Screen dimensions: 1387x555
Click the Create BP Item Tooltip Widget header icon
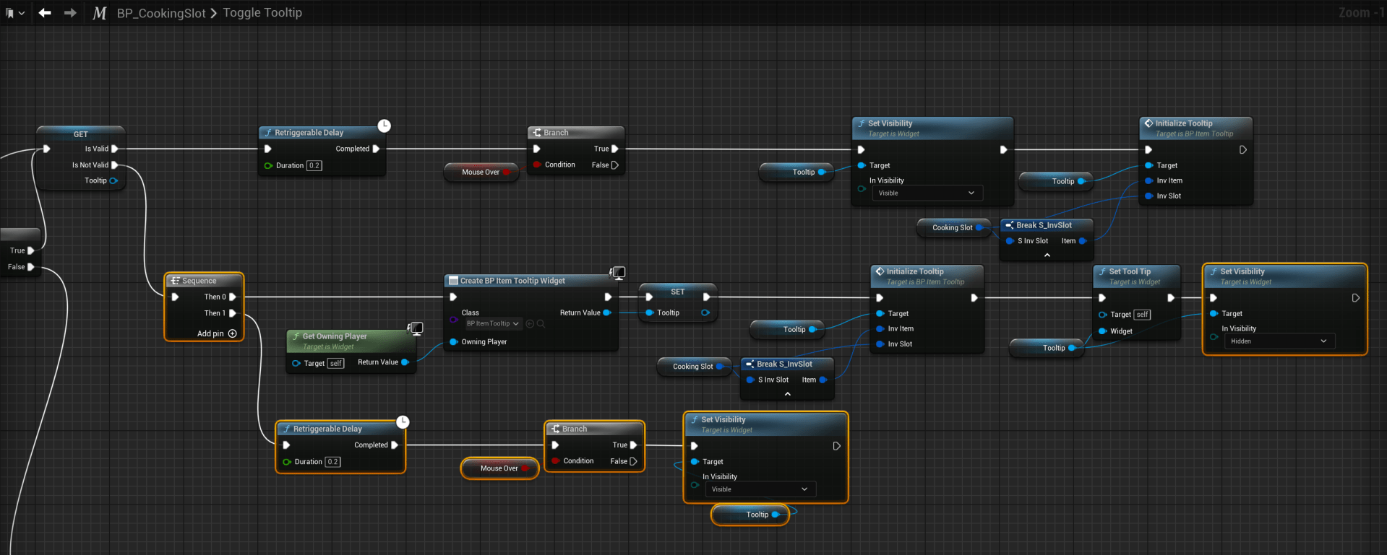pos(453,281)
